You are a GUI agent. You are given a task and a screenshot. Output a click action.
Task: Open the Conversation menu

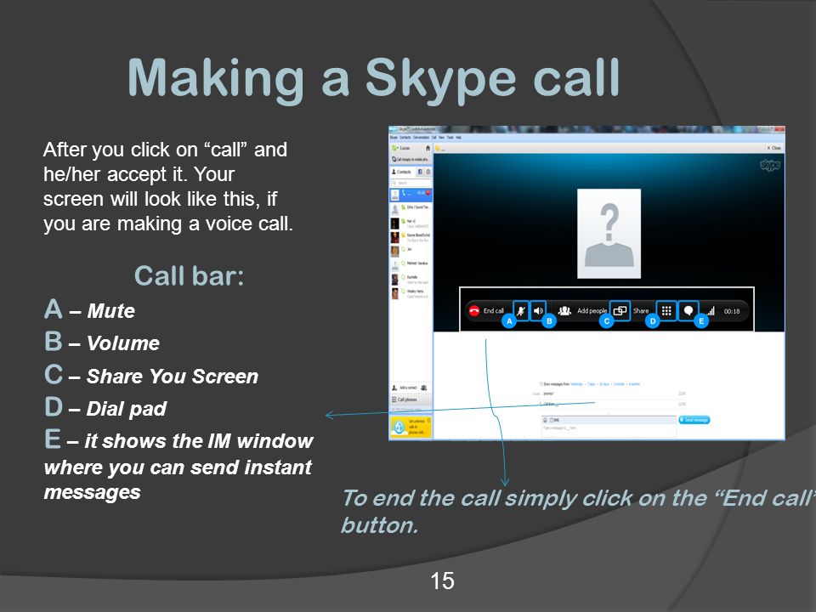pyautogui.click(x=422, y=138)
